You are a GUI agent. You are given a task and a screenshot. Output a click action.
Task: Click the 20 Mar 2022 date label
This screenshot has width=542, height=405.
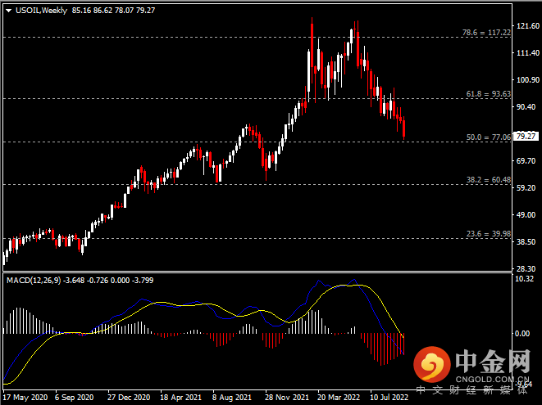[x=339, y=398]
